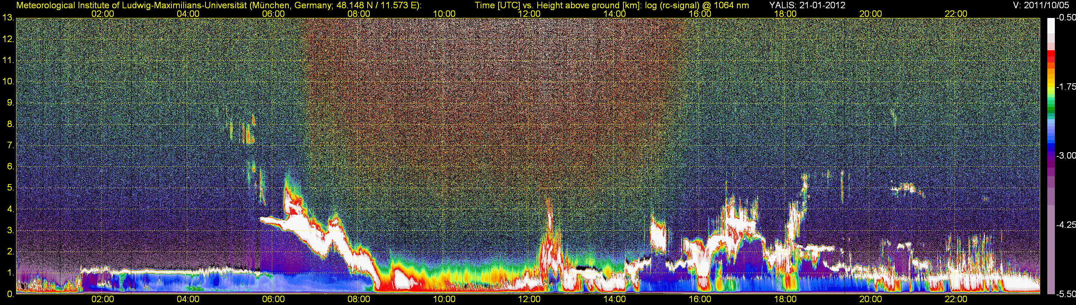Click the height axis label 13

[8, 18]
